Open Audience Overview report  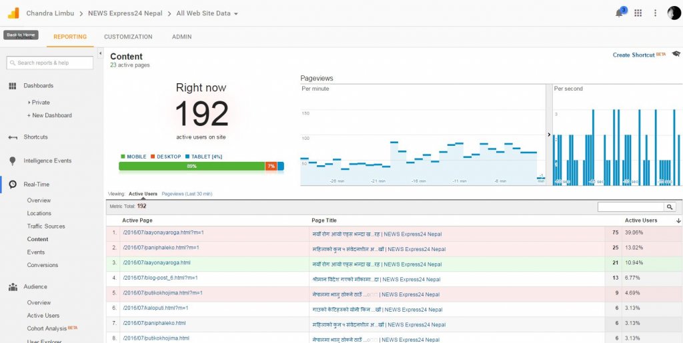click(x=39, y=302)
